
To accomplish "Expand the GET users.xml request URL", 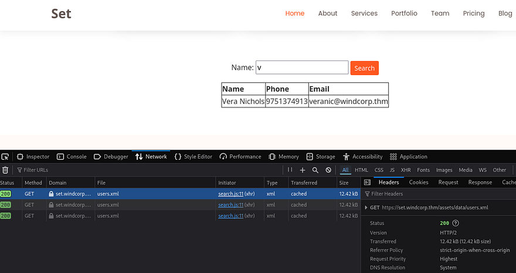I will point(367,207).
